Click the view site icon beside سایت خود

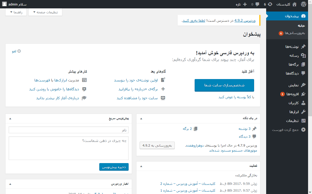pyautogui.click(x=163, y=98)
